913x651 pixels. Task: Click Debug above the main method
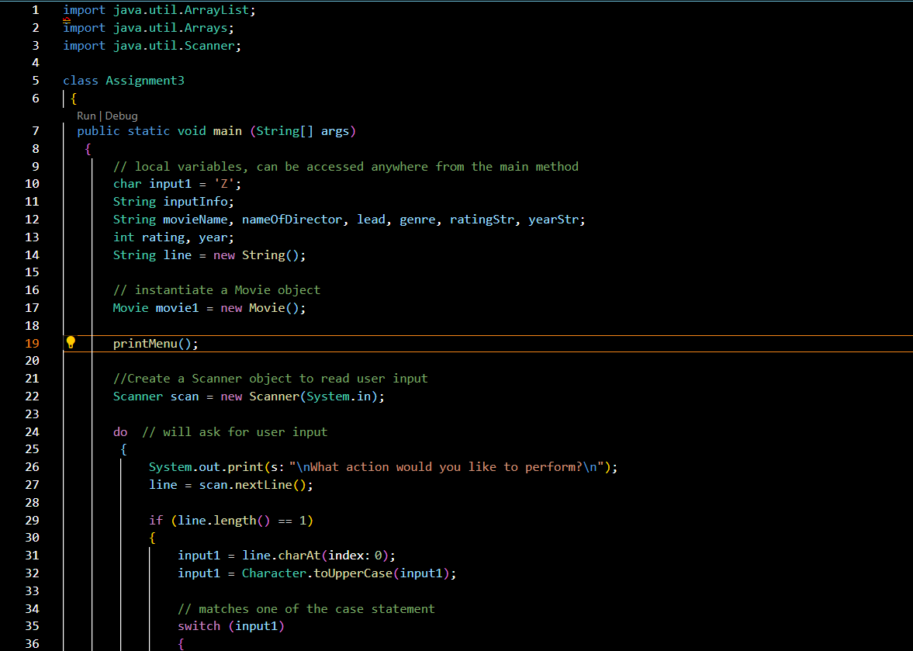click(122, 116)
